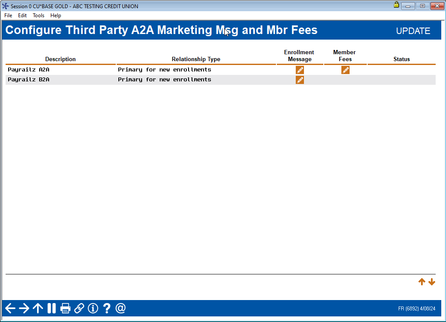Click relationship type text in Payrailz A2A row

pos(164,70)
